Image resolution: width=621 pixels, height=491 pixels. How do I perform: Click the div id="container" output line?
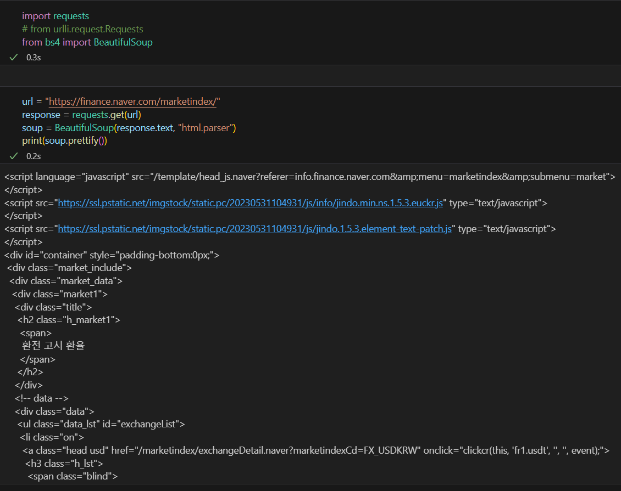click(x=112, y=255)
